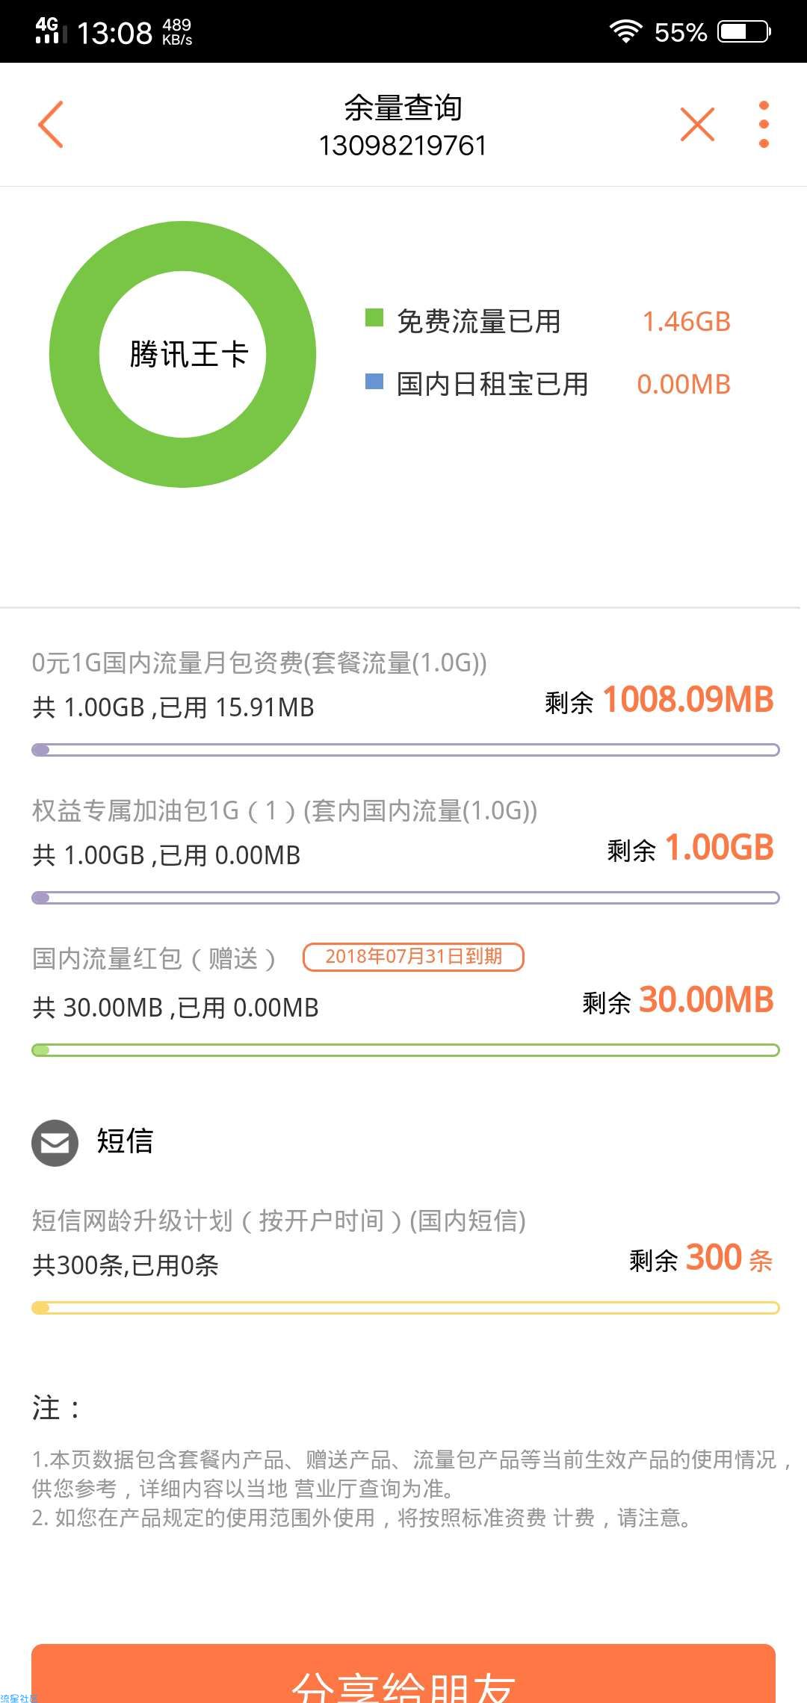807x1703 pixels.
Task: Tap the 腾讯王卡 label in chart center
Action: (188, 354)
